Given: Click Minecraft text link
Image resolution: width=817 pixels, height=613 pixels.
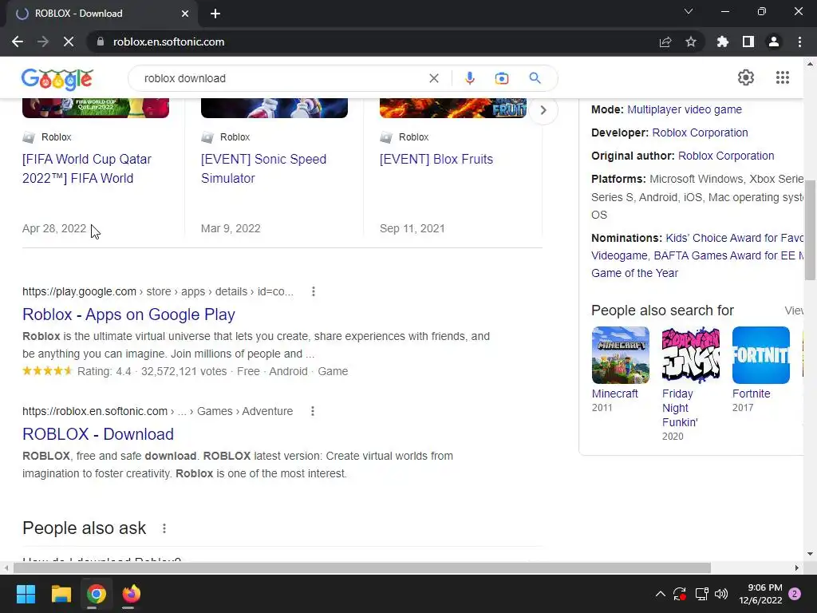Looking at the screenshot, I should (615, 394).
